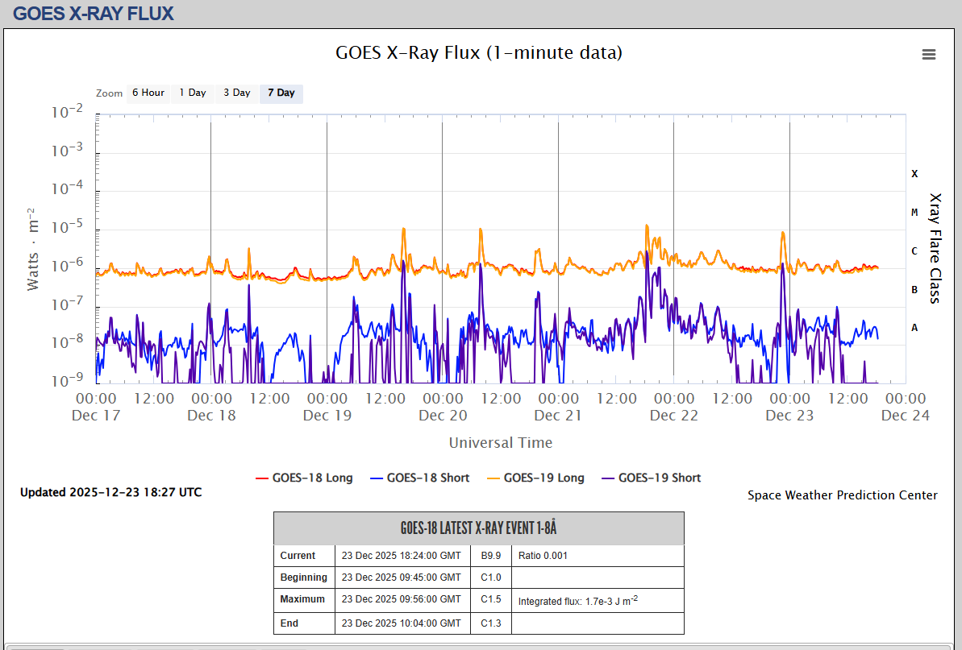
Task: Click the Dec 22 date axis label
Action: pyautogui.click(x=674, y=416)
